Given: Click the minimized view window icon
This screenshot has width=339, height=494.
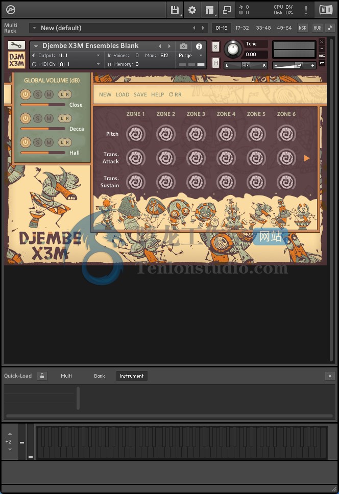Looking at the screenshot, I should [227, 10].
